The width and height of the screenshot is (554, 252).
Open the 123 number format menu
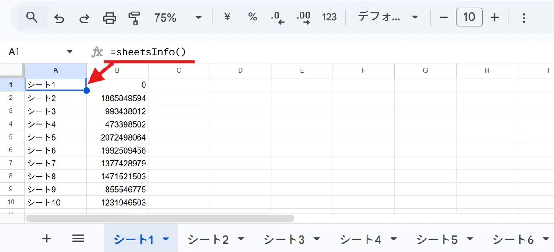329,18
